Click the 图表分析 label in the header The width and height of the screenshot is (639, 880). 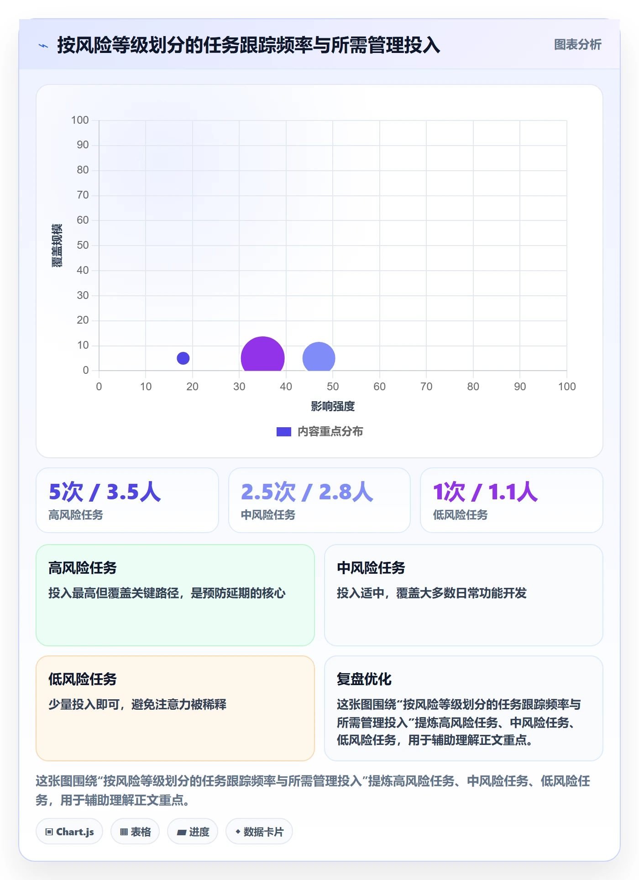coord(577,45)
